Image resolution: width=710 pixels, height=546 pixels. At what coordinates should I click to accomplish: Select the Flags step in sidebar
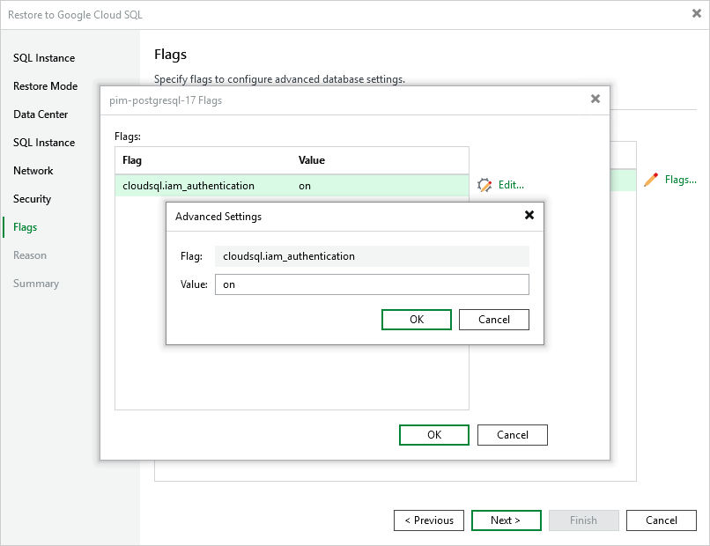(25, 227)
